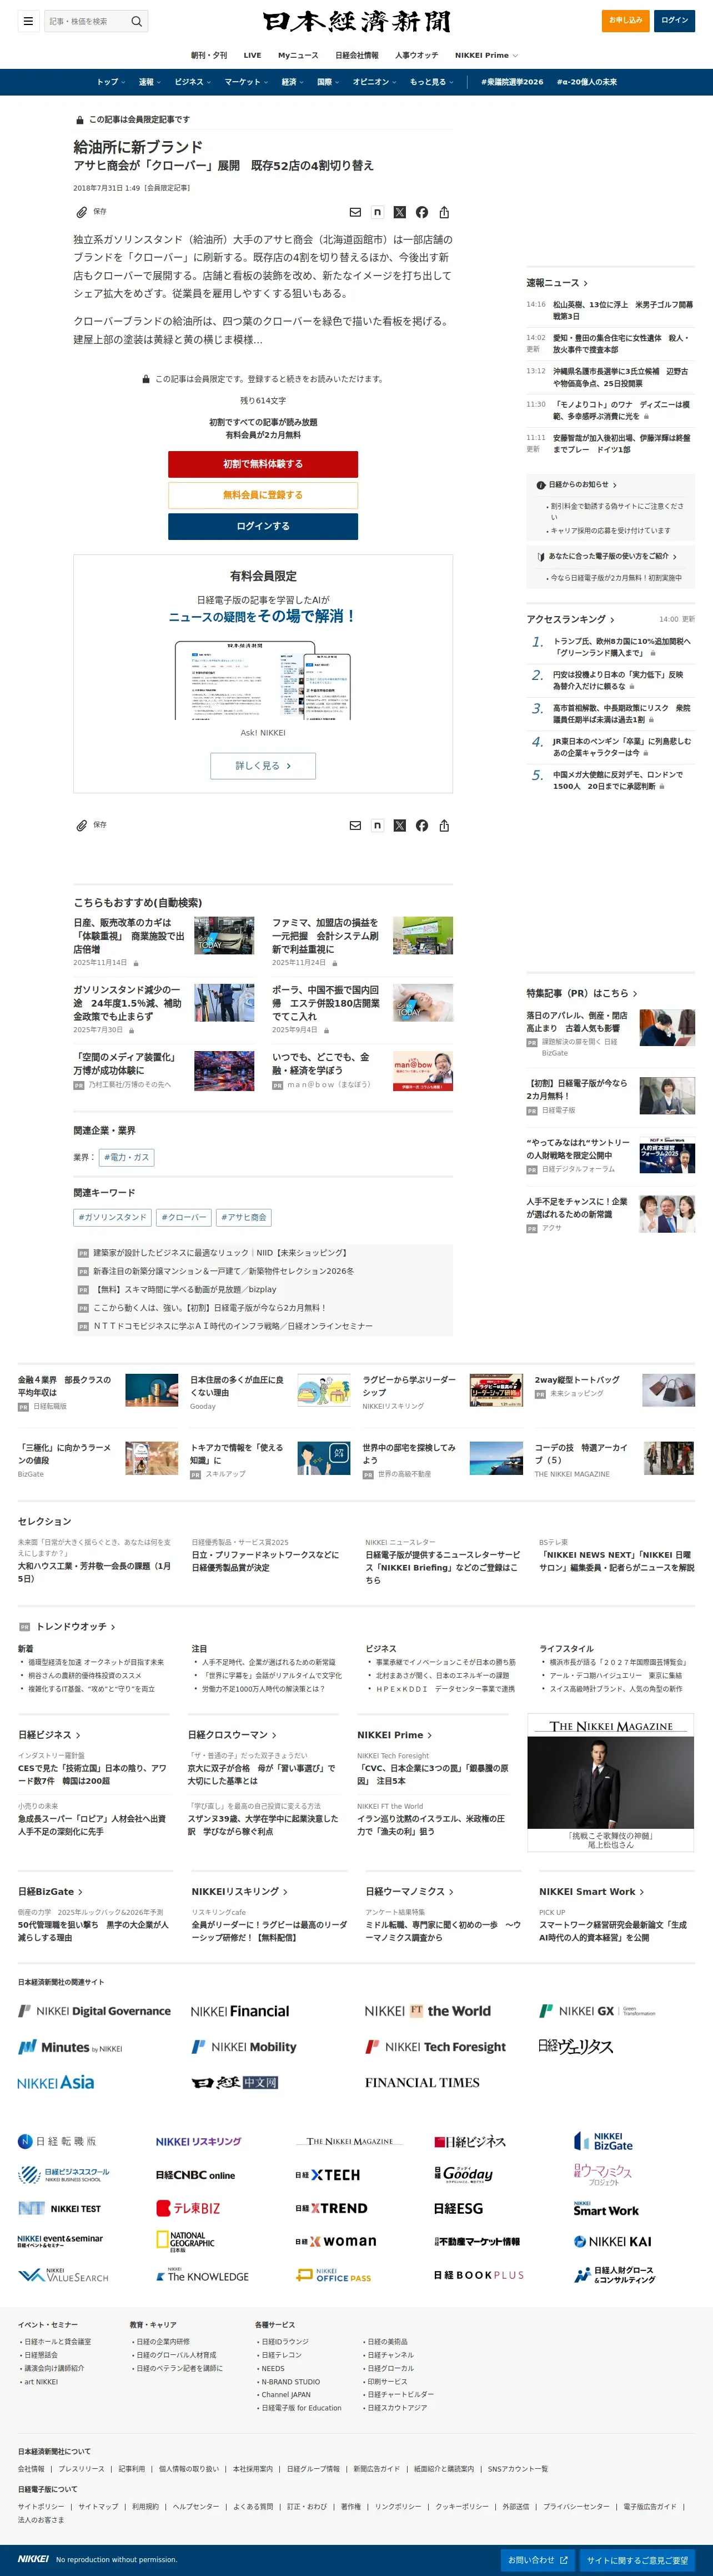The image size is (713, 2576).
Task: Share on Facebook, bottom icon
Action: 422,825
